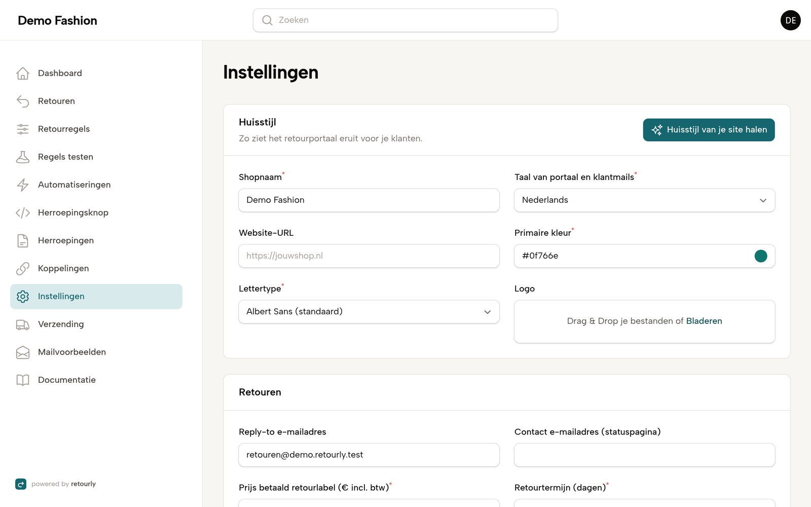The height and width of the screenshot is (507, 811).
Task: Click the Verzending truck icon
Action: point(23,324)
